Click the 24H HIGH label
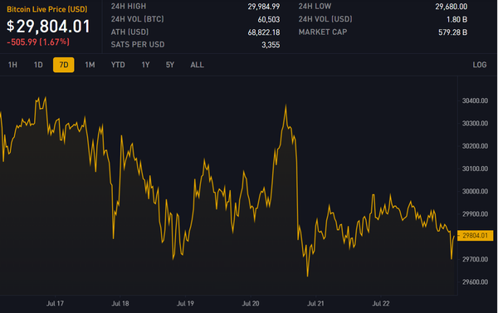The image size is (498, 313). pyautogui.click(x=129, y=7)
